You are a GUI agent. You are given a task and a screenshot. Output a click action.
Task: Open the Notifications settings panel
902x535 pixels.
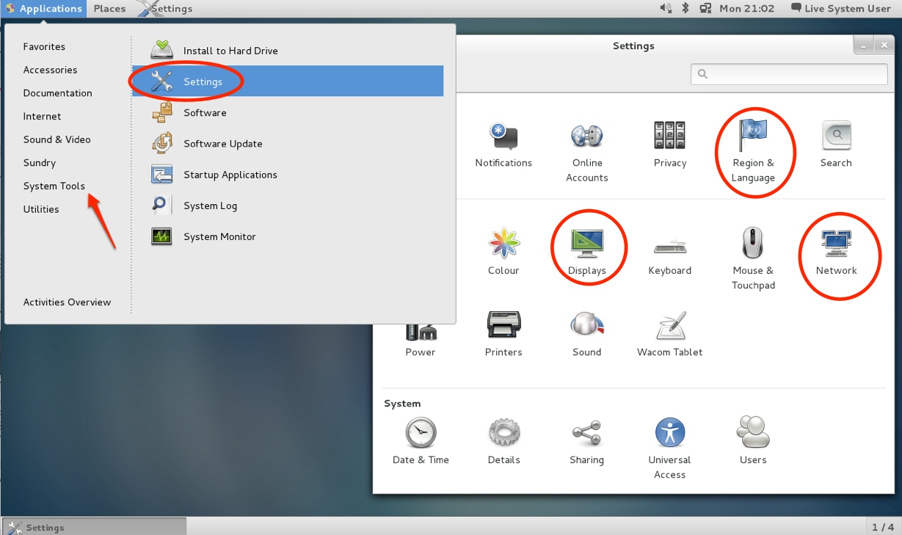[x=503, y=145]
